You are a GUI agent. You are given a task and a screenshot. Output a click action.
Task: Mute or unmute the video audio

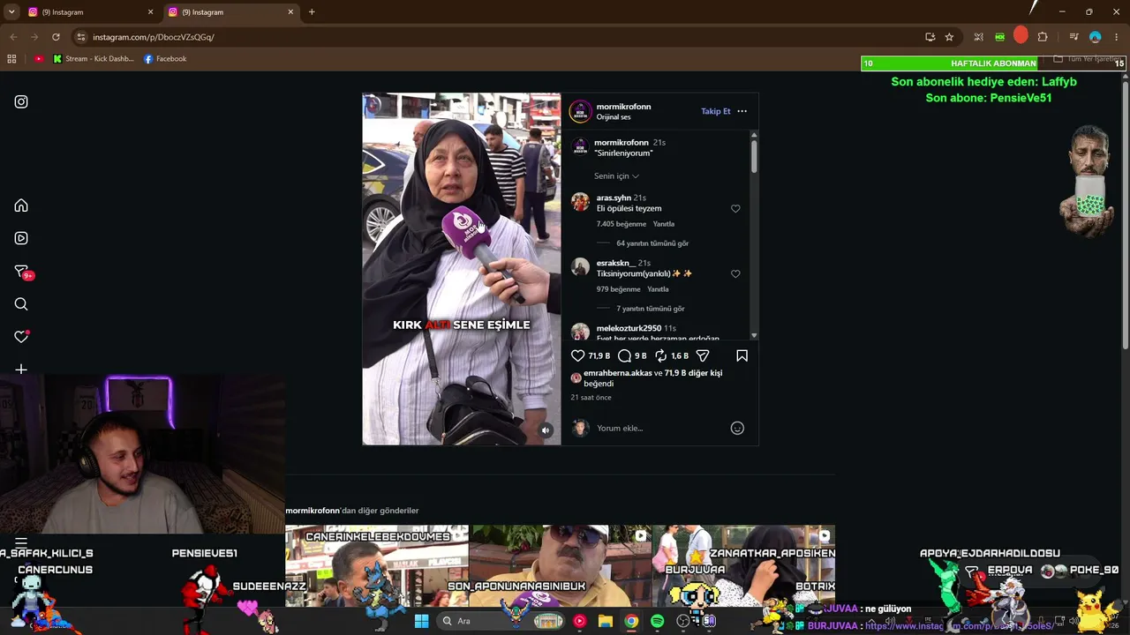tap(546, 430)
